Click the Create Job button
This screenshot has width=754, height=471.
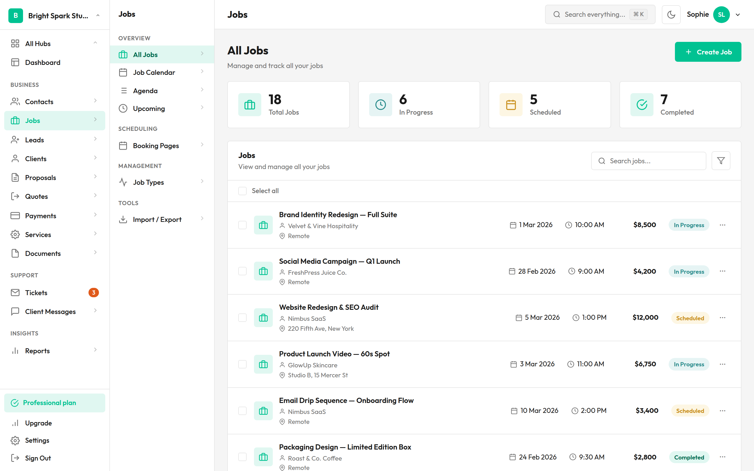pyautogui.click(x=708, y=52)
